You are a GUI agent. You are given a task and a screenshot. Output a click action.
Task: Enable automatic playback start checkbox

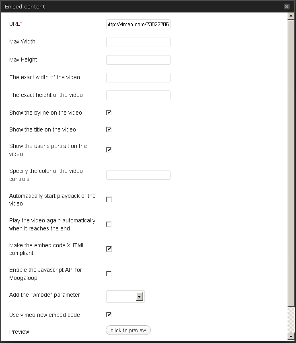[x=109, y=199]
